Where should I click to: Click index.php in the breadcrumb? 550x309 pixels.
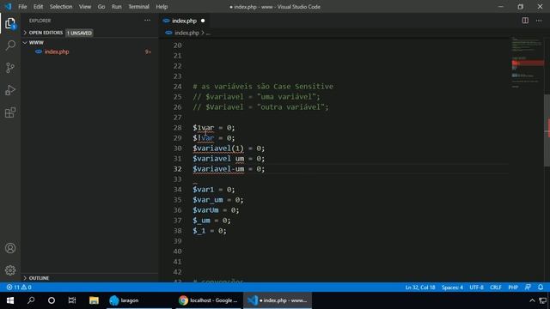pos(186,33)
